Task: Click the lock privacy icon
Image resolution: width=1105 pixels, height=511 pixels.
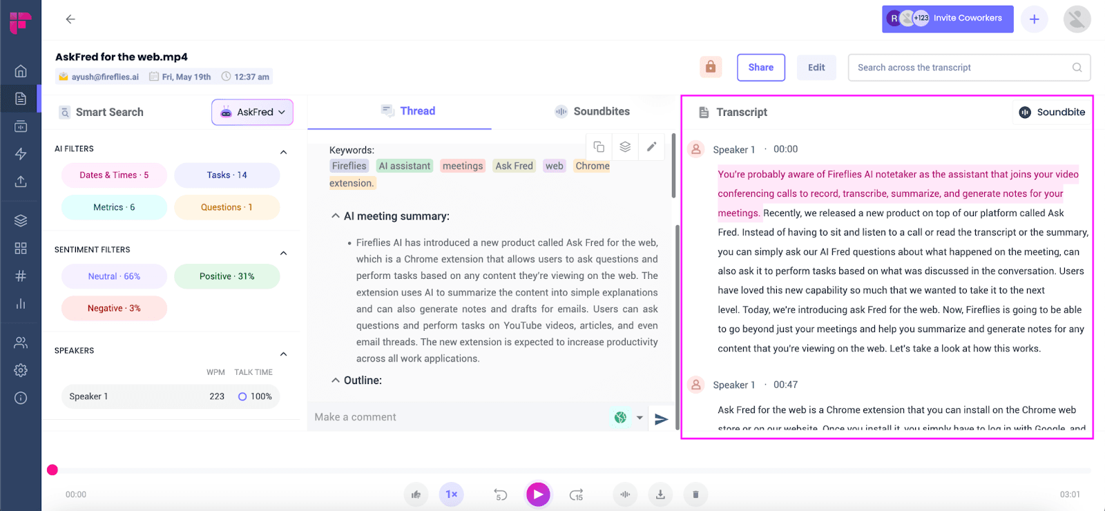Action: (x=711, y=67)
